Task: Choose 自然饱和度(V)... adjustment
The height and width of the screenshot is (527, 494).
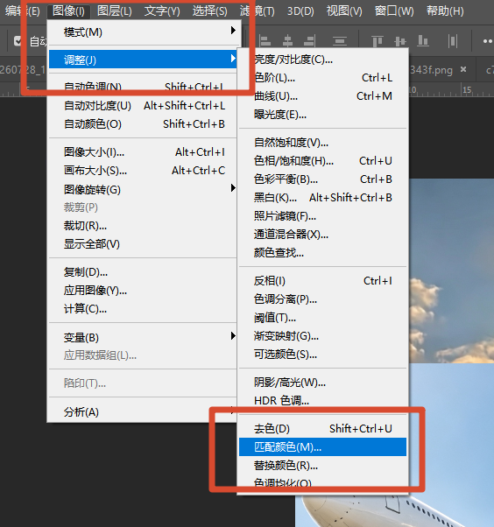Action: coord(322,143)
